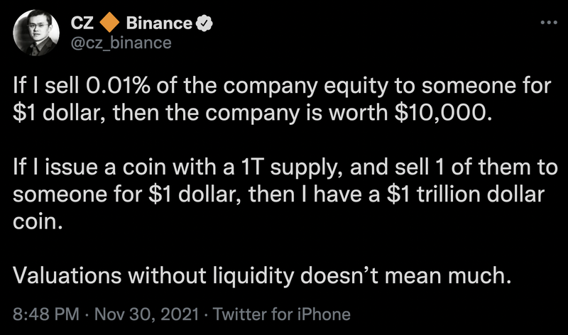The image size is (568, 335).
Task: Click the "CZ" display name
Action: tap(82, 23)
